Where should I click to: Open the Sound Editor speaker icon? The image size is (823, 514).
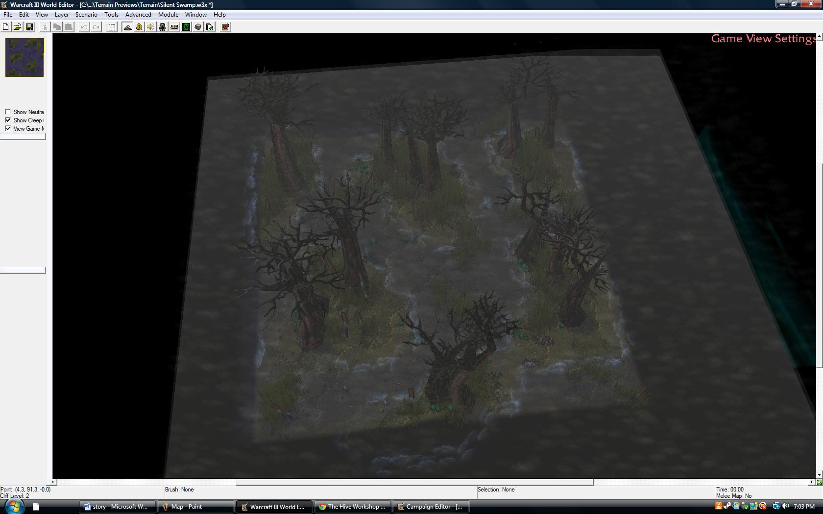(x=151, y=27)
